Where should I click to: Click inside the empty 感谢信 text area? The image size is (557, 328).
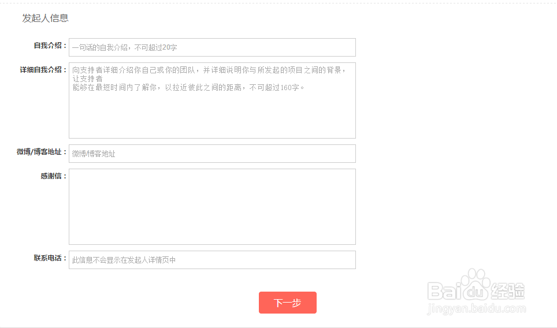[212, 207]
